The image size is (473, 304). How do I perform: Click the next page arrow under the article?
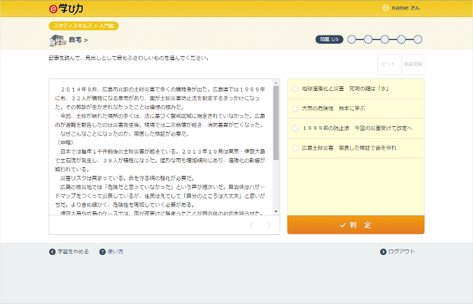[x=269, y=225]
